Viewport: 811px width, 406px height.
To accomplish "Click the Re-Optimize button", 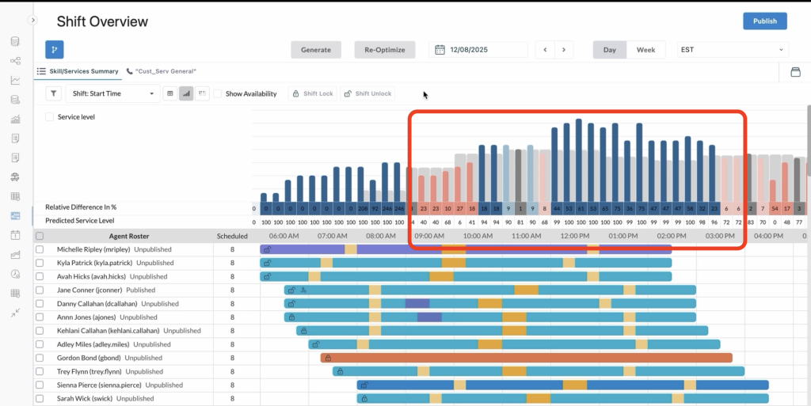I will 384,50.
